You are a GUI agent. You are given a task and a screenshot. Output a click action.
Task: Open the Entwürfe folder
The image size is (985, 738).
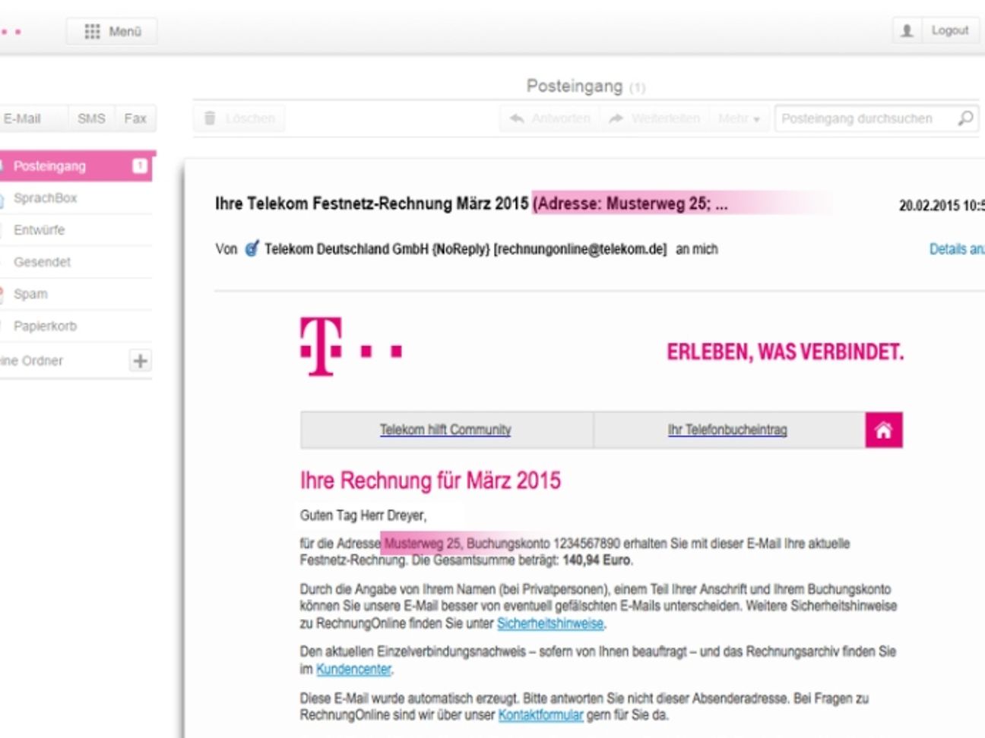coord(75,230)
